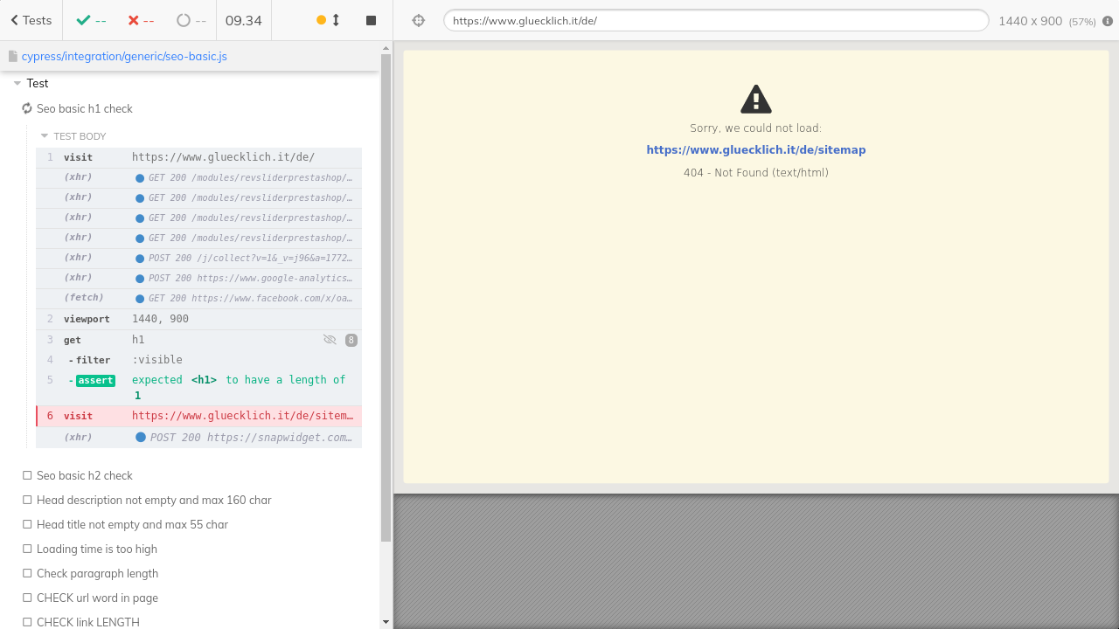Viewport: 1119px width, 629px height.
Task: Click the file icon next to seo-basic.js
Action: pos(13,56)
